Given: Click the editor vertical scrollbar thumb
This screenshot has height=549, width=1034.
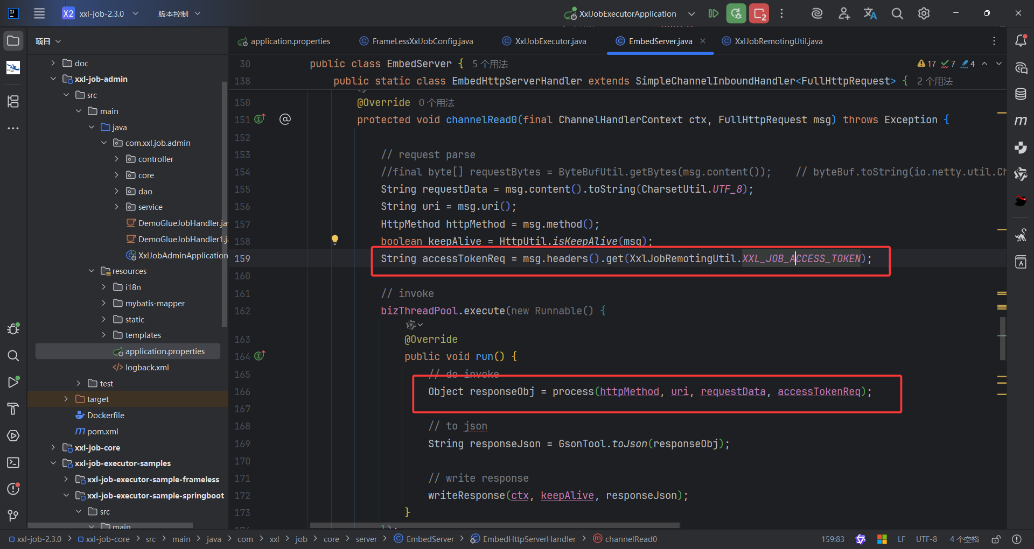Looking at the screenshot, I should tap(1003, 339).
